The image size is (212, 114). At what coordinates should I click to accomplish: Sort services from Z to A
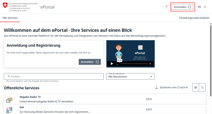171,87
